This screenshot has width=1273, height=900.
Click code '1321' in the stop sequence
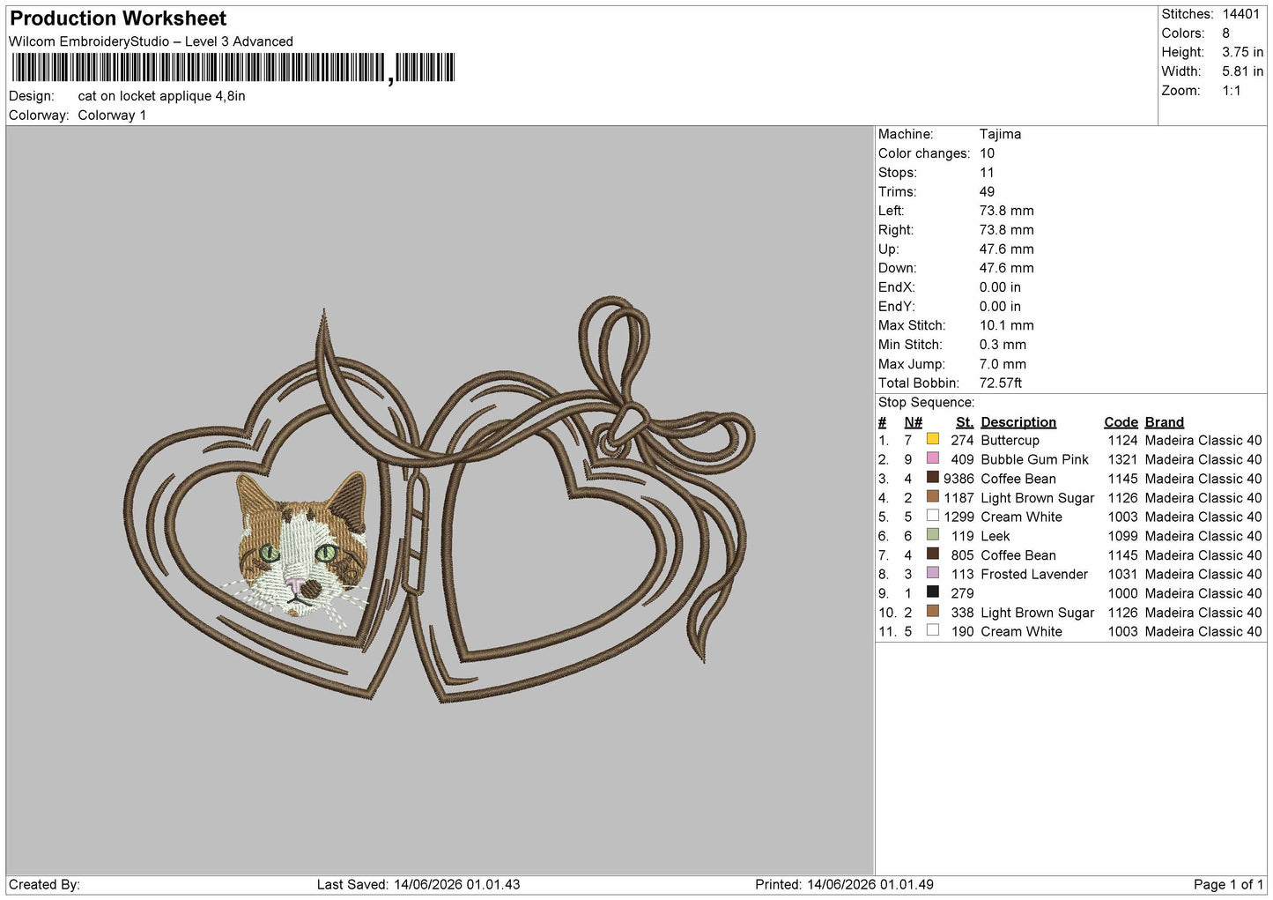tap(1122, 459)
